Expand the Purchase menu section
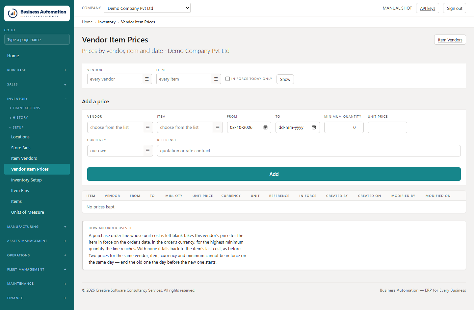Image resolution: width=474 pixels, height=310 pixels. pyautogui.click(x=37, y=70)
